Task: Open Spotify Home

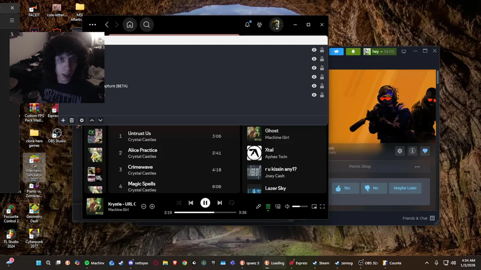Action: [x=130, y=25]
